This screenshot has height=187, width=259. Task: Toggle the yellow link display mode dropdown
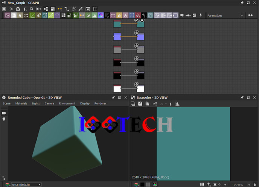coord(59,9)
